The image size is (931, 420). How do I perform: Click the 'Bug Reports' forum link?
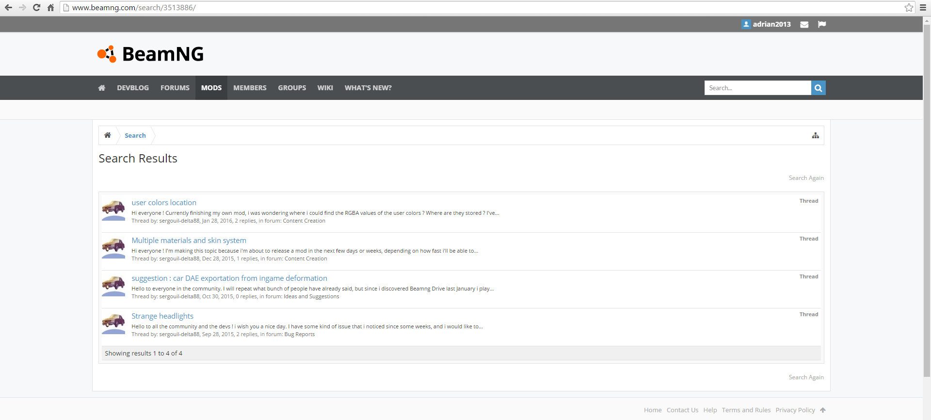(300, 334)
